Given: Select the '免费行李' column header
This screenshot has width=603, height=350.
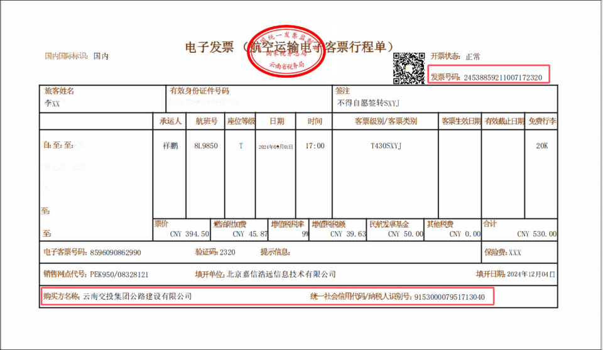Looking at the screenshot, I should (542, 121).
